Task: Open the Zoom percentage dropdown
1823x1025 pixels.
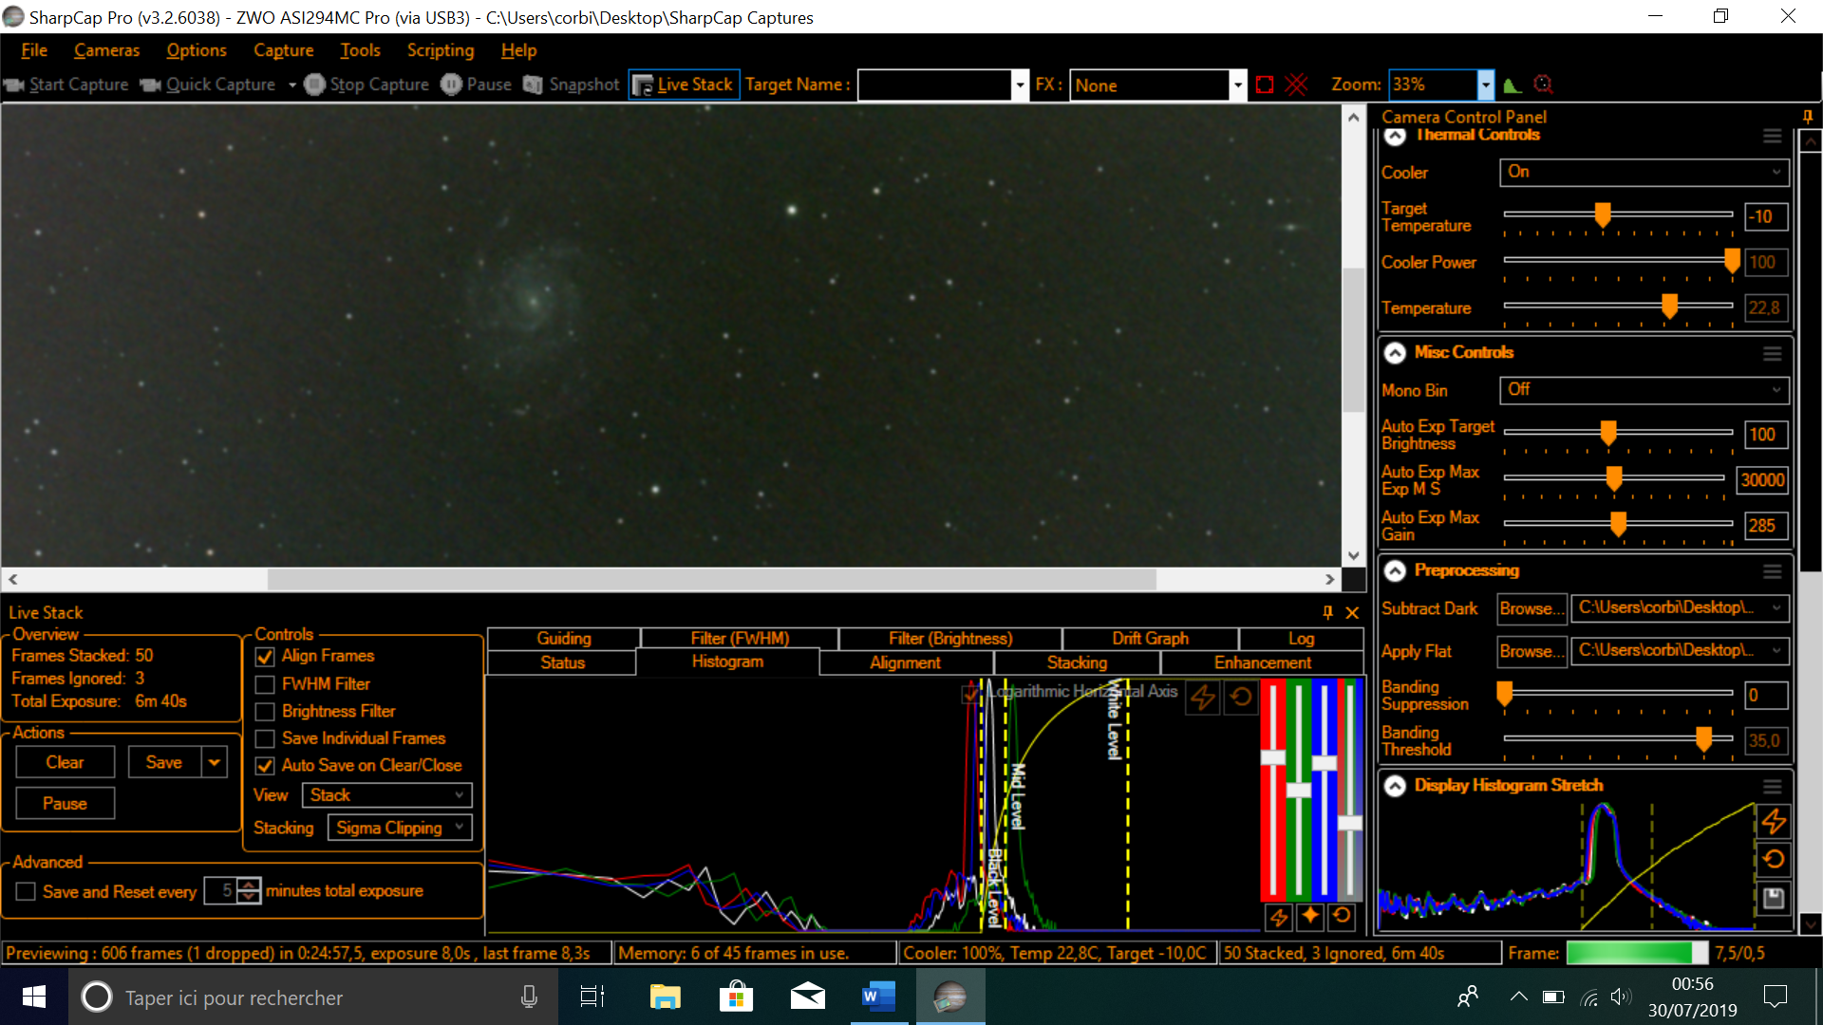Action: [1485, 84]
